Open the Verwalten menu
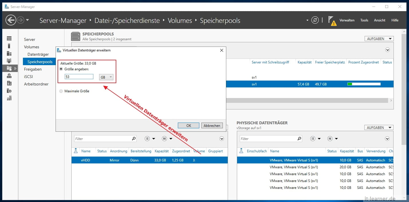 pyautogui.click(x=347, y=20)
